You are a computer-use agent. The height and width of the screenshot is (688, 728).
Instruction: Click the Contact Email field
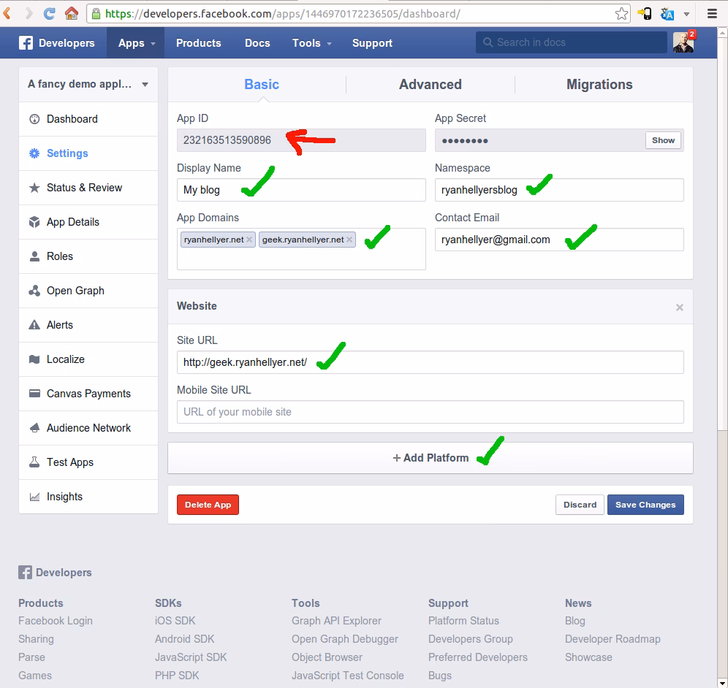point(559,240)
